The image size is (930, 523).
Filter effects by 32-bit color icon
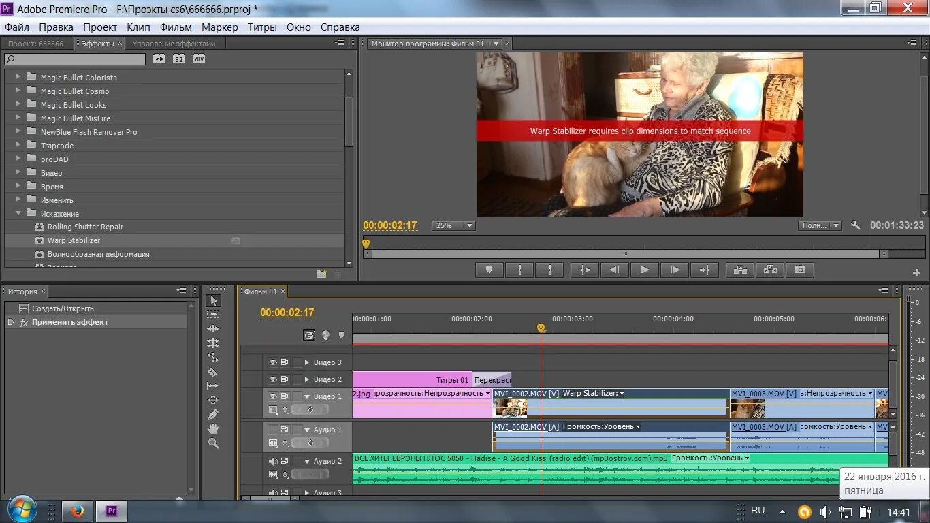point(178,59)
